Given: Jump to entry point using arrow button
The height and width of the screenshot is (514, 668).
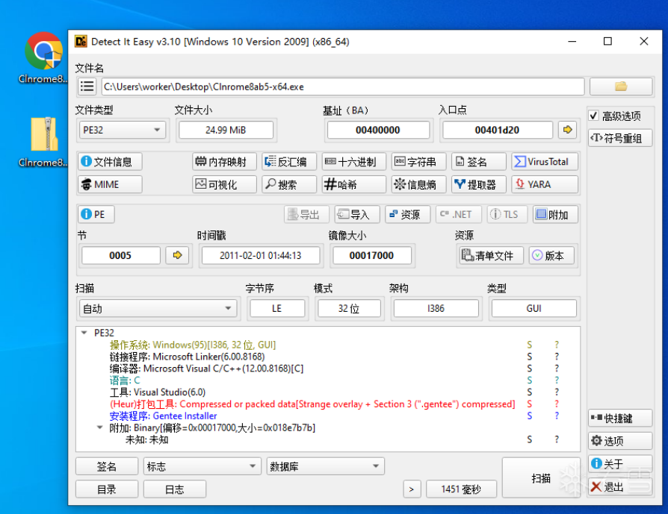Looking at the screenshot, I should pyautogui.click(x=567, y=130).
